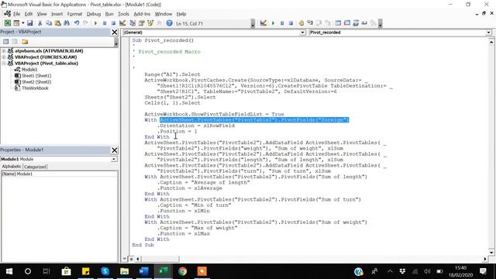Open Google Chrome from the taskbar
This screenshot has width=496, height=279.
[x=183, y=271]
